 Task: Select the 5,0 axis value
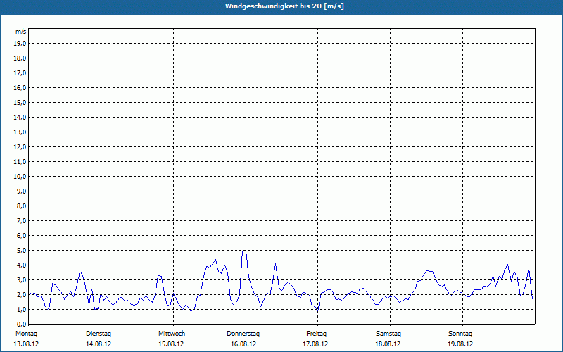22,251
